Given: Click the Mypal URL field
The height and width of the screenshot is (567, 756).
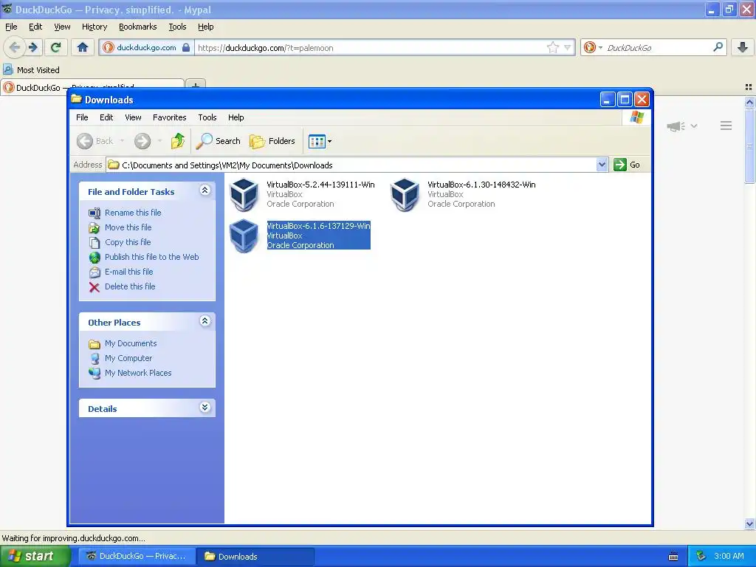Looking at the screenshot, I should coord(371,47).
